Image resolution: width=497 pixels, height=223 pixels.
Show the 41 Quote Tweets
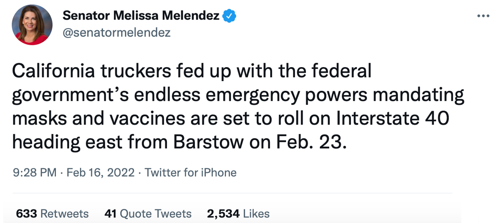pyautogui.click(x=148, y=214)
